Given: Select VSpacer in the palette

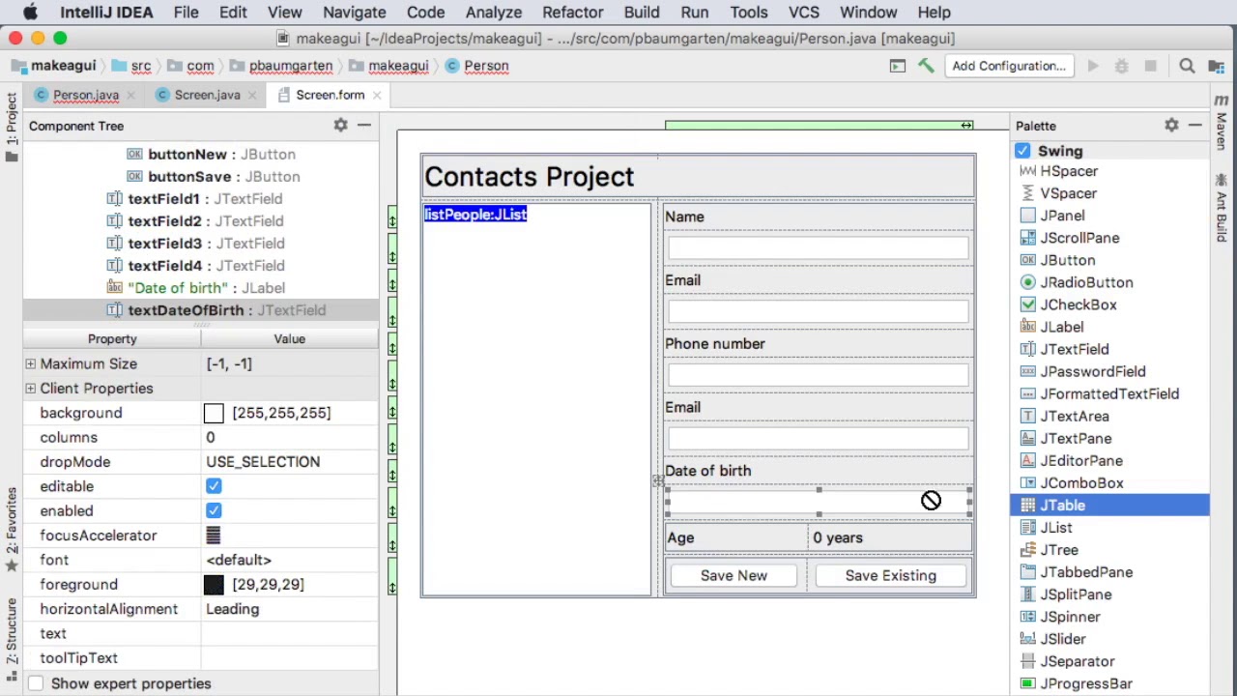Looking at the screenshot, I should coord(1068,193).
